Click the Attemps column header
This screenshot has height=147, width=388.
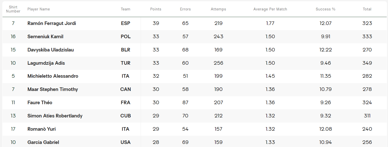(x=218, y=9)
